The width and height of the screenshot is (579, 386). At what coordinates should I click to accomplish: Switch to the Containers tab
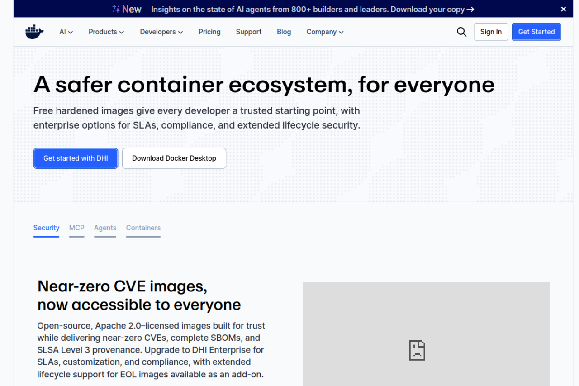click(143, 228)
